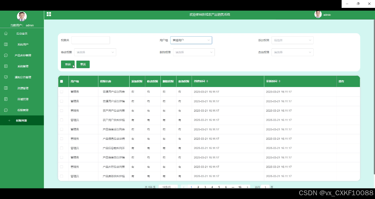This screenshot has height=199, width=375.
Task: Open the 用户组 dropdown showing 普通用户
Action: [191, 40]
